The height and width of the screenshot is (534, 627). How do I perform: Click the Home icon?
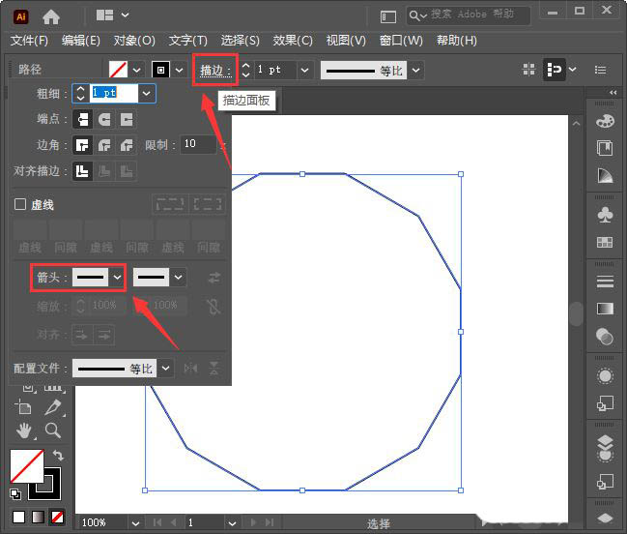pos(51,16)
